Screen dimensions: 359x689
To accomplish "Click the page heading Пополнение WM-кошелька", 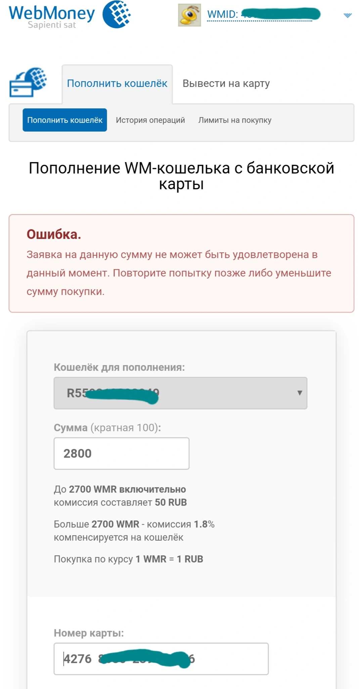I will click(x=181, y=176).
